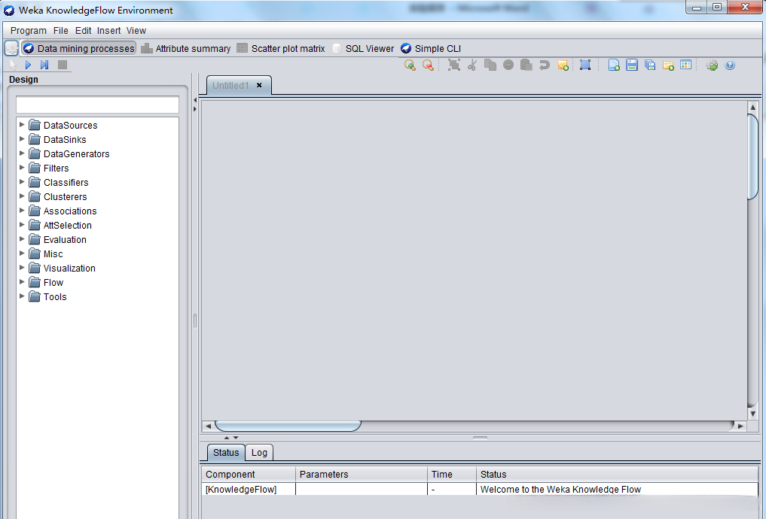Close the Untitled1 tab

click(x=259, y=85)
